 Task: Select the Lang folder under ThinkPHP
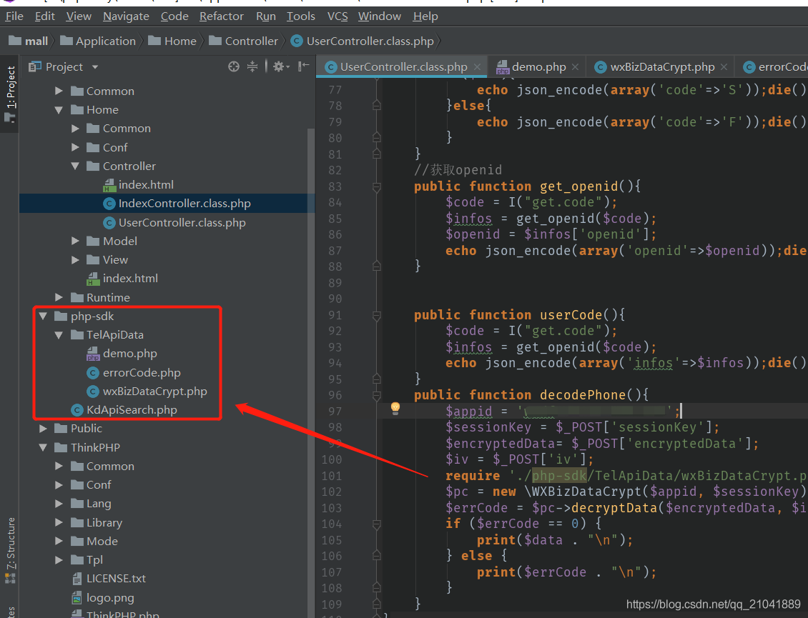click(91, 503)
